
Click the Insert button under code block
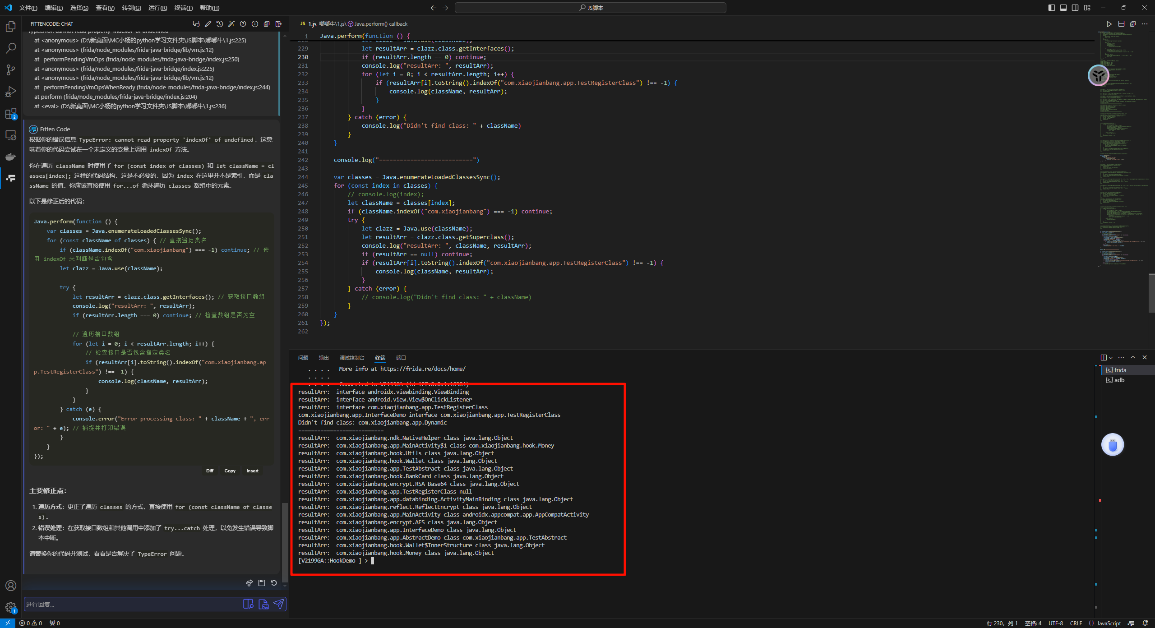252,471
